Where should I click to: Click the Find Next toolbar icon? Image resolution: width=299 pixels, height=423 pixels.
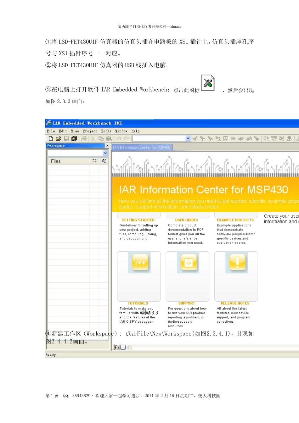click(202, 138)
